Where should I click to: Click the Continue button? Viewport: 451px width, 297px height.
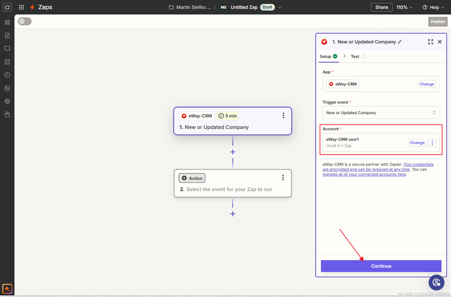[381, 266]
